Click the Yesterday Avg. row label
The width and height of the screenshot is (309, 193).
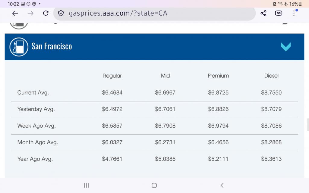pos(36,109)
